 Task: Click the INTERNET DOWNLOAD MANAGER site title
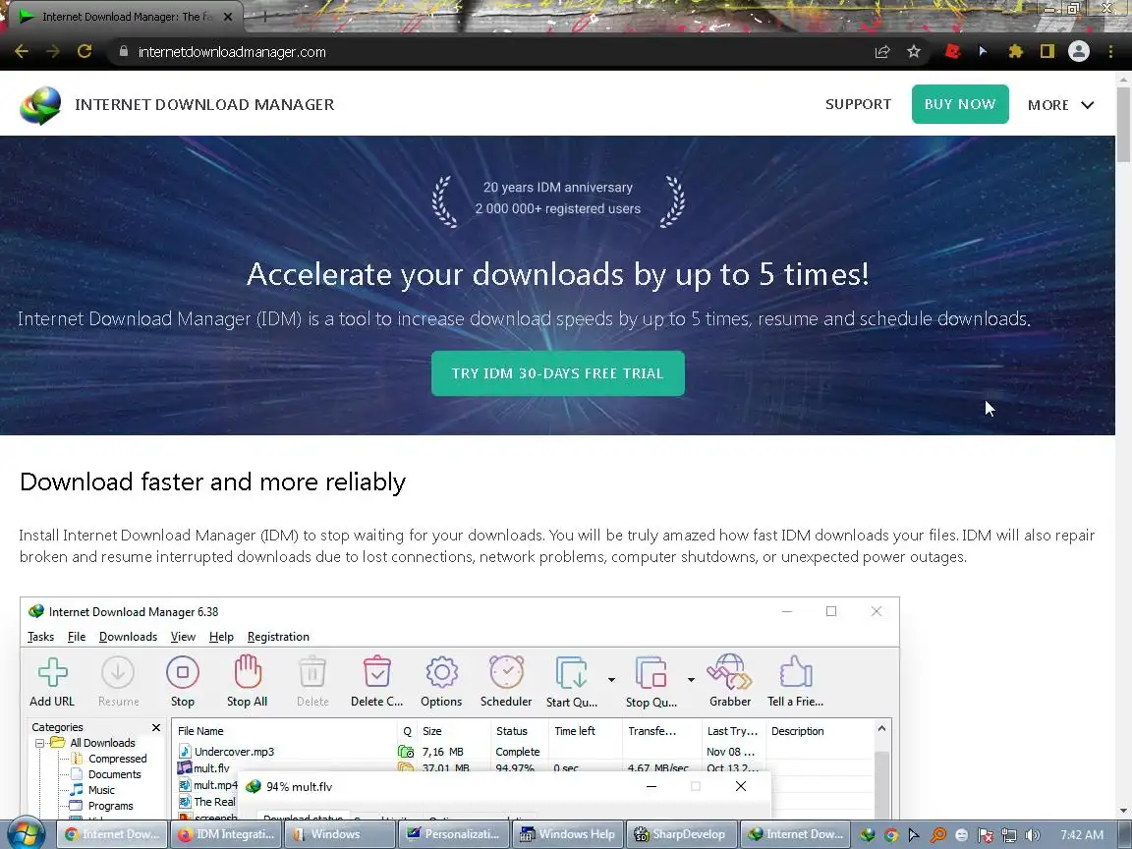click(x=204, y=105)
